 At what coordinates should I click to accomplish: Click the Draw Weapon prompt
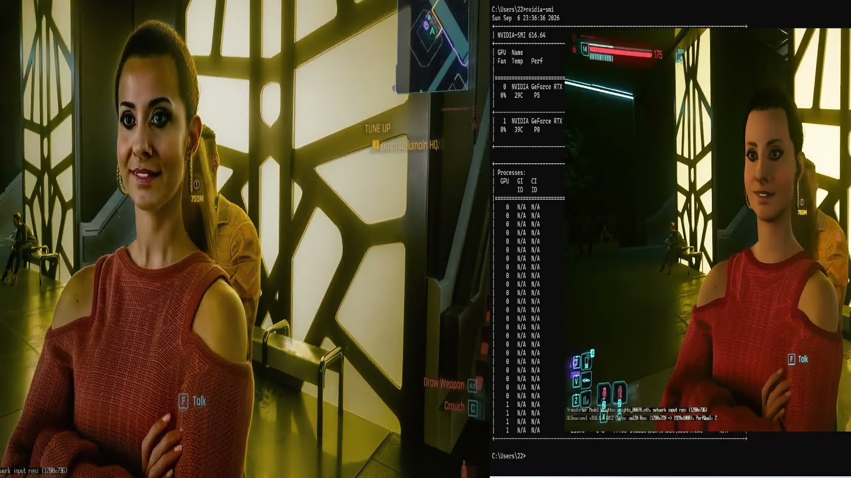444,383
